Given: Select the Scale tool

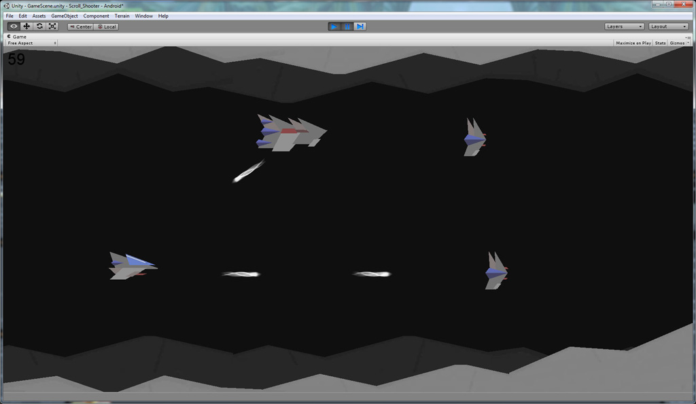Looking at the screenshot, I should click(x=52, y=26).
